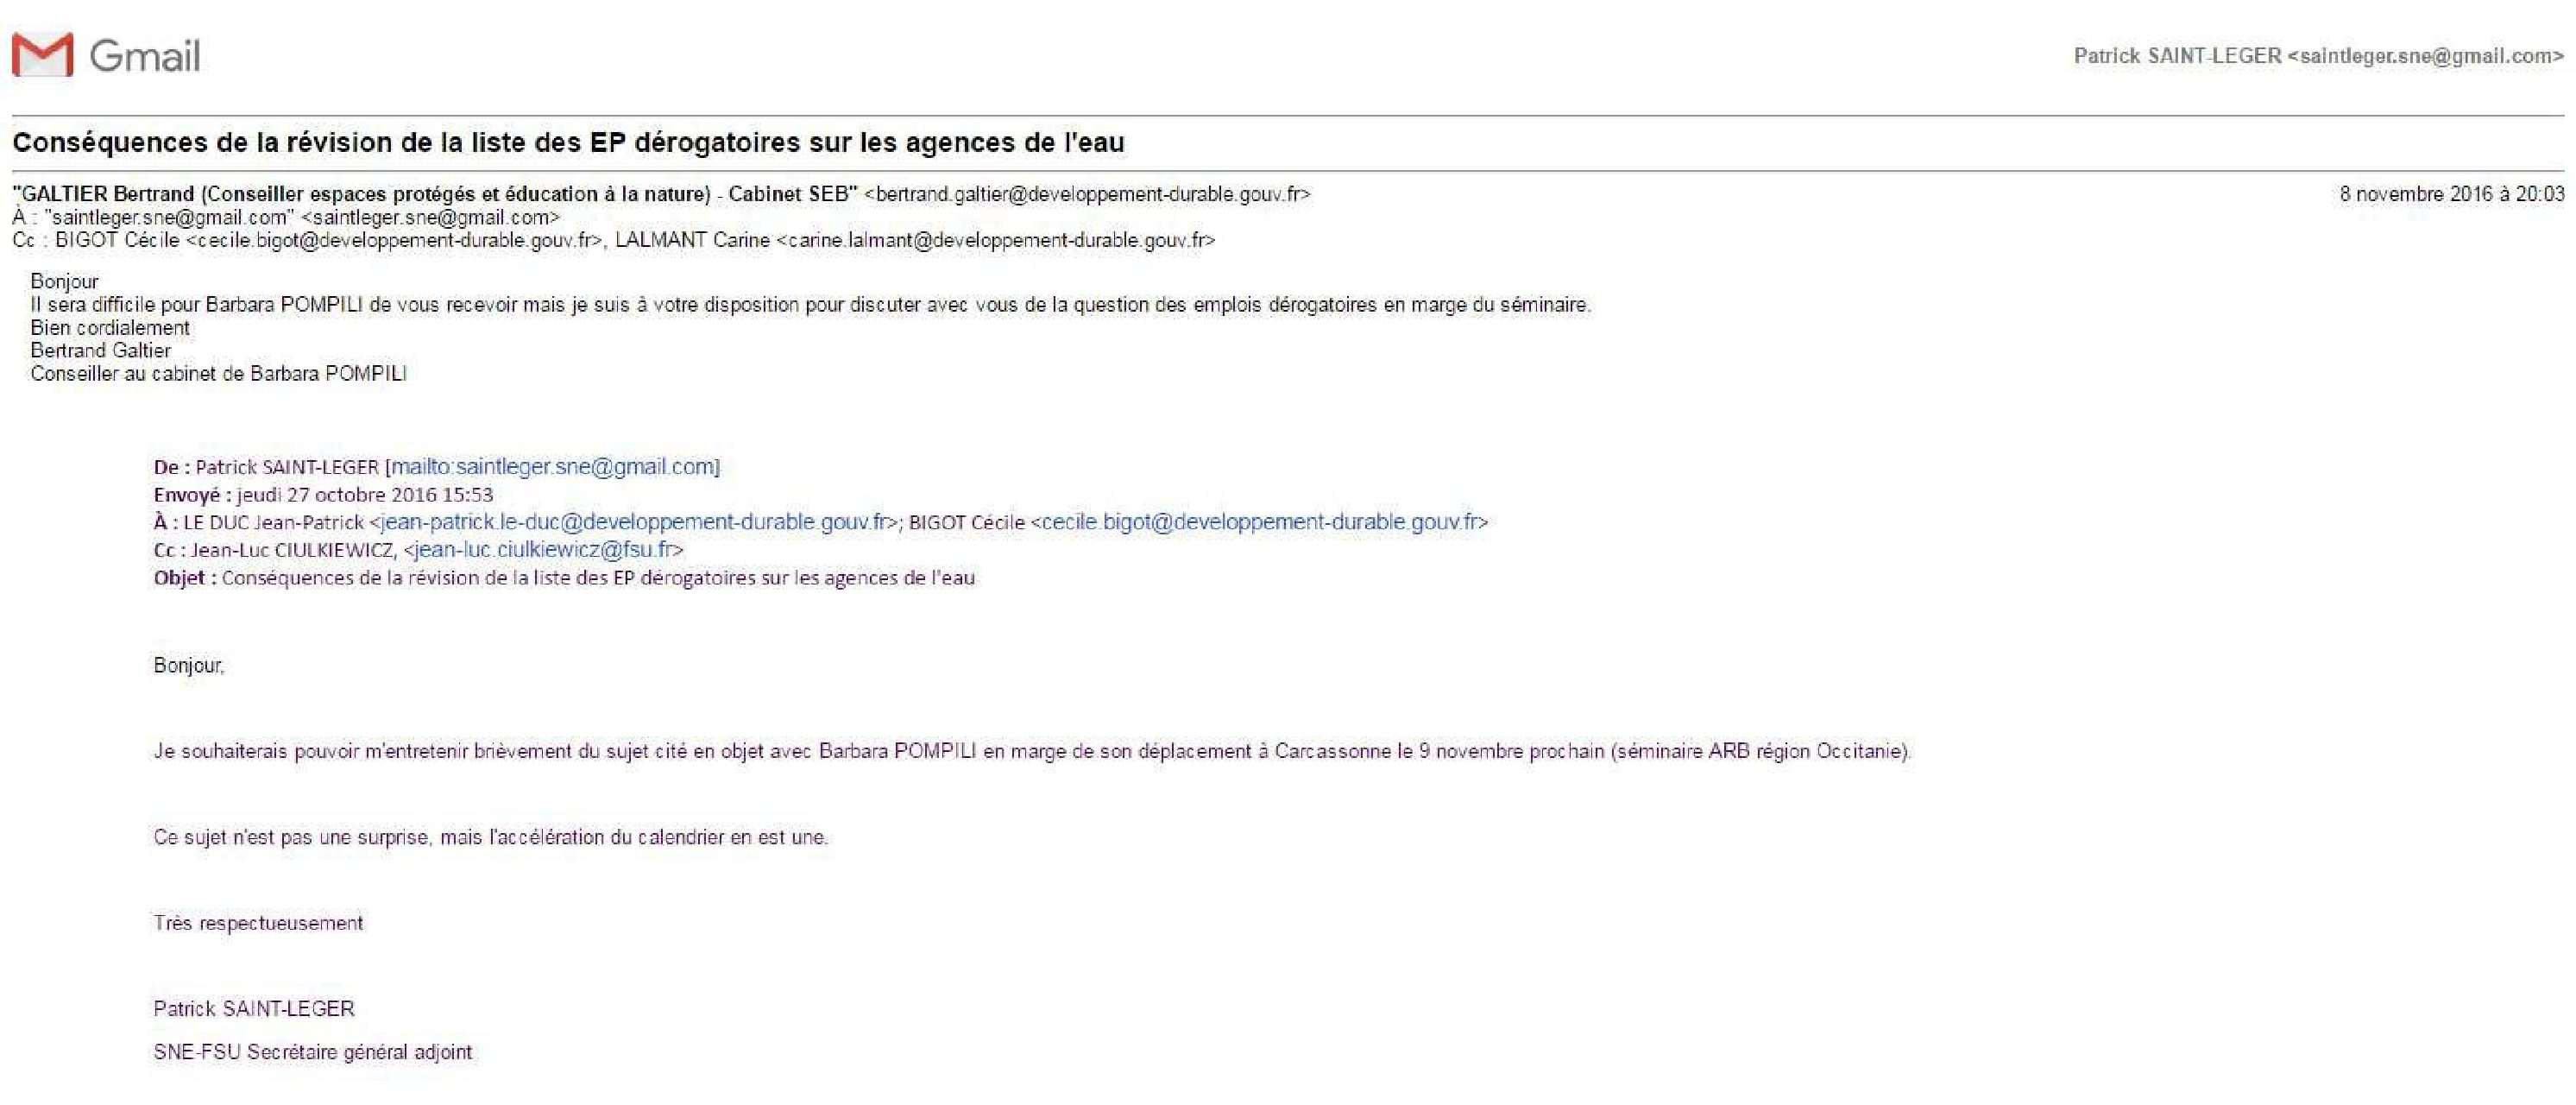The height and width of the screenshot is (1105, 2576).
Task: Click the Gmail envelope logo icon
Action: 42,55
